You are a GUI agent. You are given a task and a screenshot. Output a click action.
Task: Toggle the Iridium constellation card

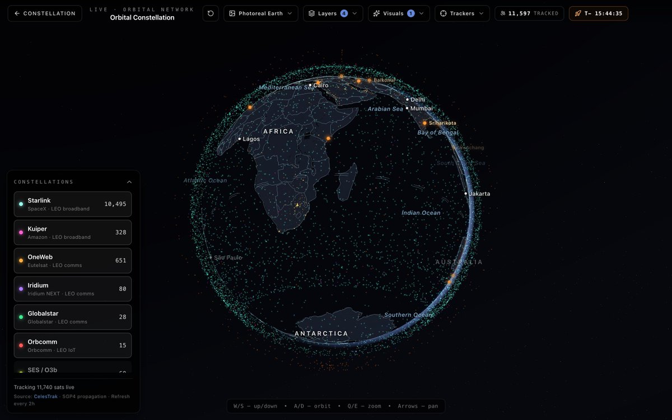tap(73, 289)
